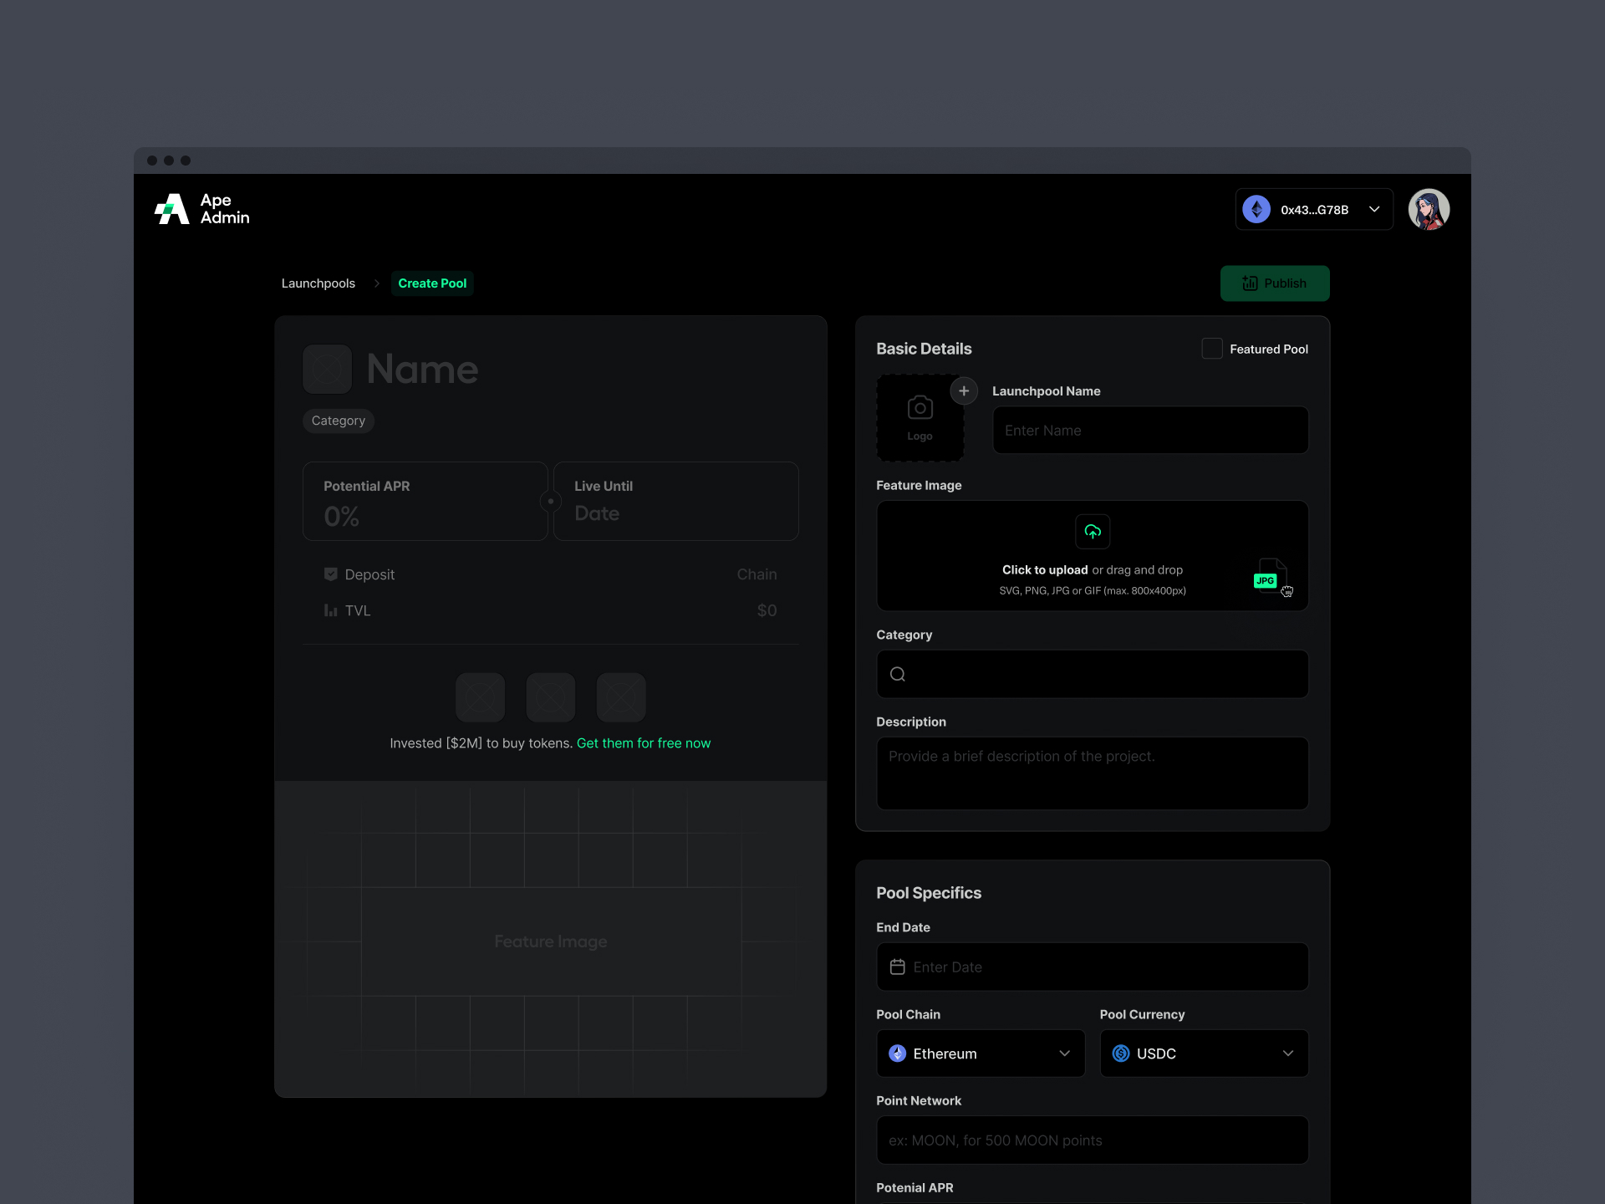1605x1204 pixels.
Task: Open the Pool Chain Ethereum dropdown
Action: (x=981, y=1053)
